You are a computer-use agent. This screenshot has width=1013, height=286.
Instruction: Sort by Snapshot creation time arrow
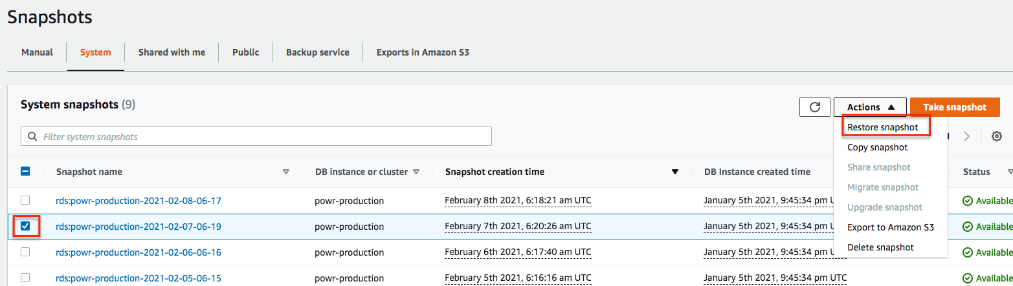coord(675,172)
